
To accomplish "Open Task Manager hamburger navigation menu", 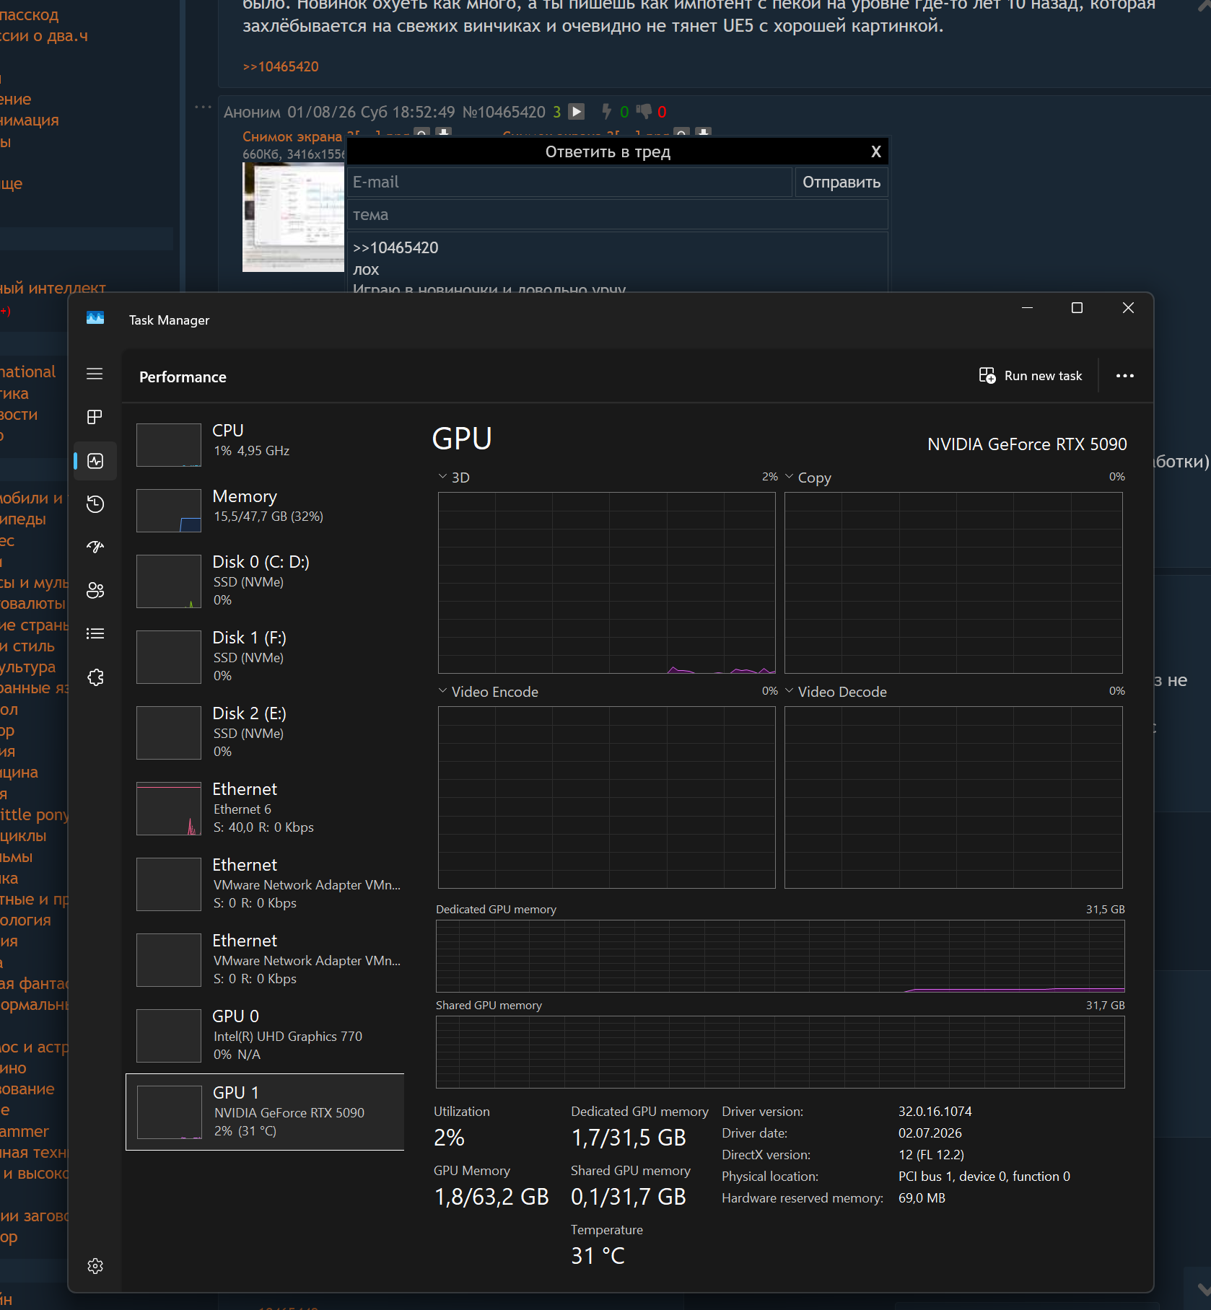I will point(95,374).
